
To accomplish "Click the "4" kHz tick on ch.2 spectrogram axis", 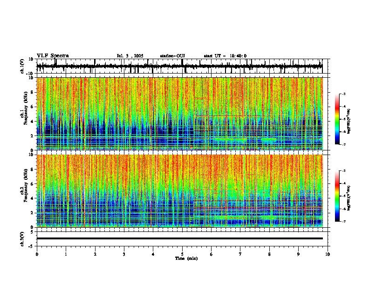I will coord(33,198).
